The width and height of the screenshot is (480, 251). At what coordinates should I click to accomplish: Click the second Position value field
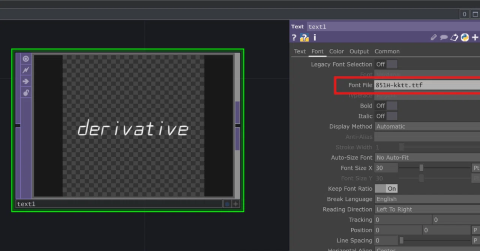tap(447, 230)
